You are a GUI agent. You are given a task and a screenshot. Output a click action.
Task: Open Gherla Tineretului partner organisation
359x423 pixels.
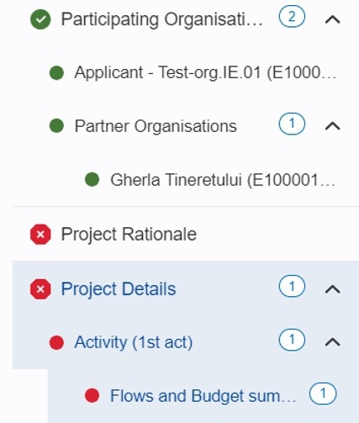(223, 180)
